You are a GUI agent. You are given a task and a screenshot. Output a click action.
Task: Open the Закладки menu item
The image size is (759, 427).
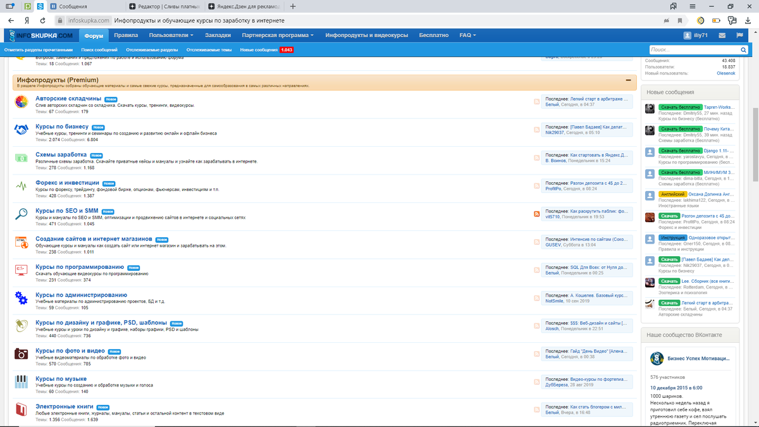(x=218, y=35)
